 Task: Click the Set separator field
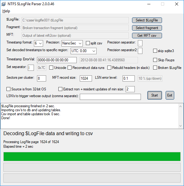pyautogui.click(x=31, y=68)
